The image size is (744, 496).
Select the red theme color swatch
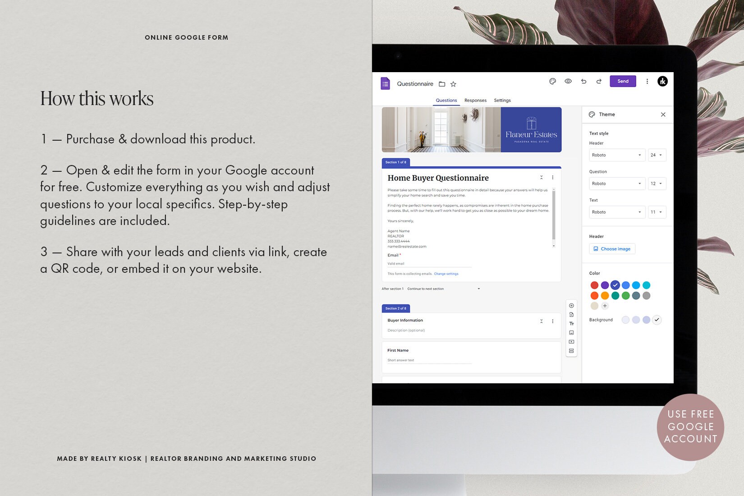pyautogui.click(x=594, y=285)
